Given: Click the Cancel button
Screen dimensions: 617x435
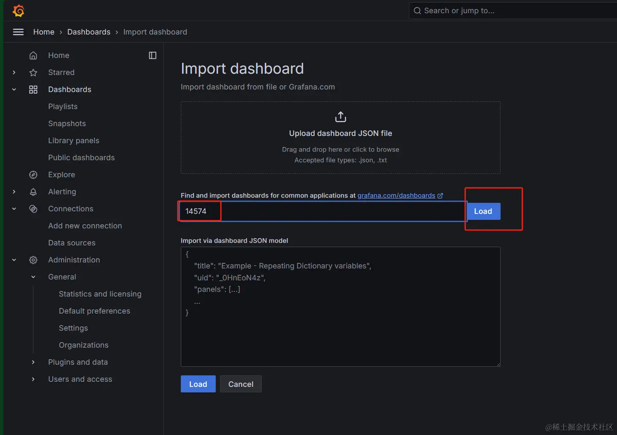Looking at the screenshot, I should click(240, 384).
